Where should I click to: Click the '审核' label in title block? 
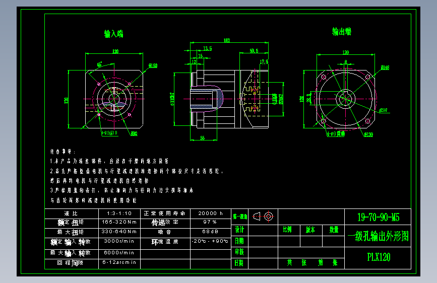tap(239, 252)
